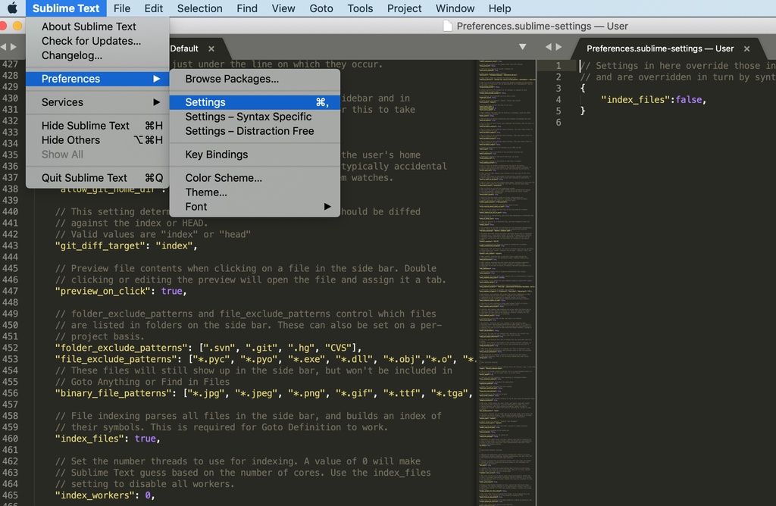Open the Goto menu
776x506 pixels.
click(x=321, y=8)
